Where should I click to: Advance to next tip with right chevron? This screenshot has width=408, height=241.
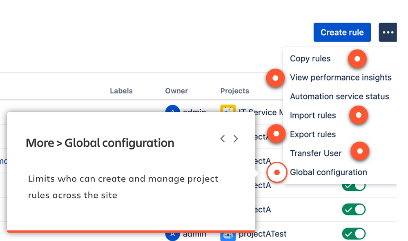(x=236, y=139)
